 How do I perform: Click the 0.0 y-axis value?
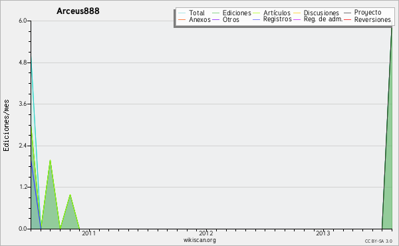coord(23,229)
